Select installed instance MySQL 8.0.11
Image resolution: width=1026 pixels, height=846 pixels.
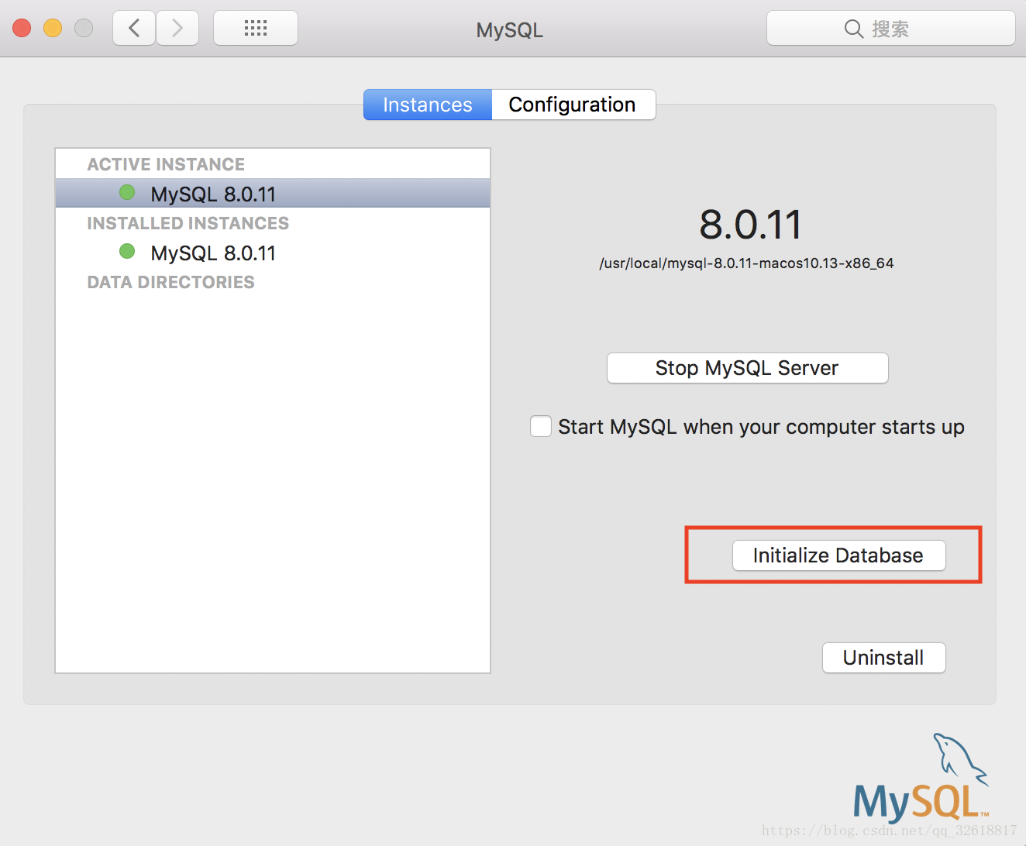pyautogui.click(x=273, y=253)
